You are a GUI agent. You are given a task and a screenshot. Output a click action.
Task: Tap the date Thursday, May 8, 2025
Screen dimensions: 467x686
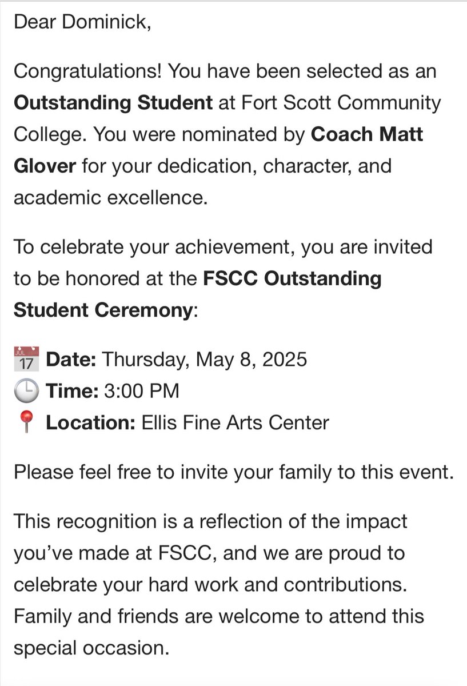pos(204,359)
